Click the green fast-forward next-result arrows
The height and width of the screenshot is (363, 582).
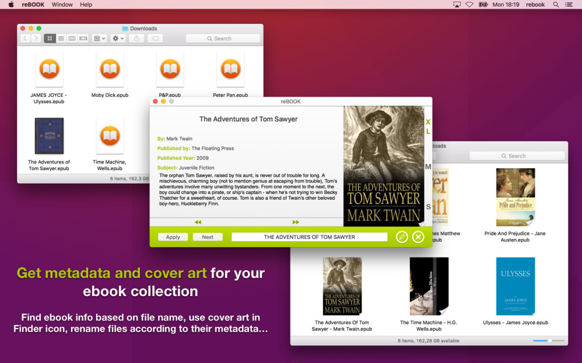click(x=296, y=222)
